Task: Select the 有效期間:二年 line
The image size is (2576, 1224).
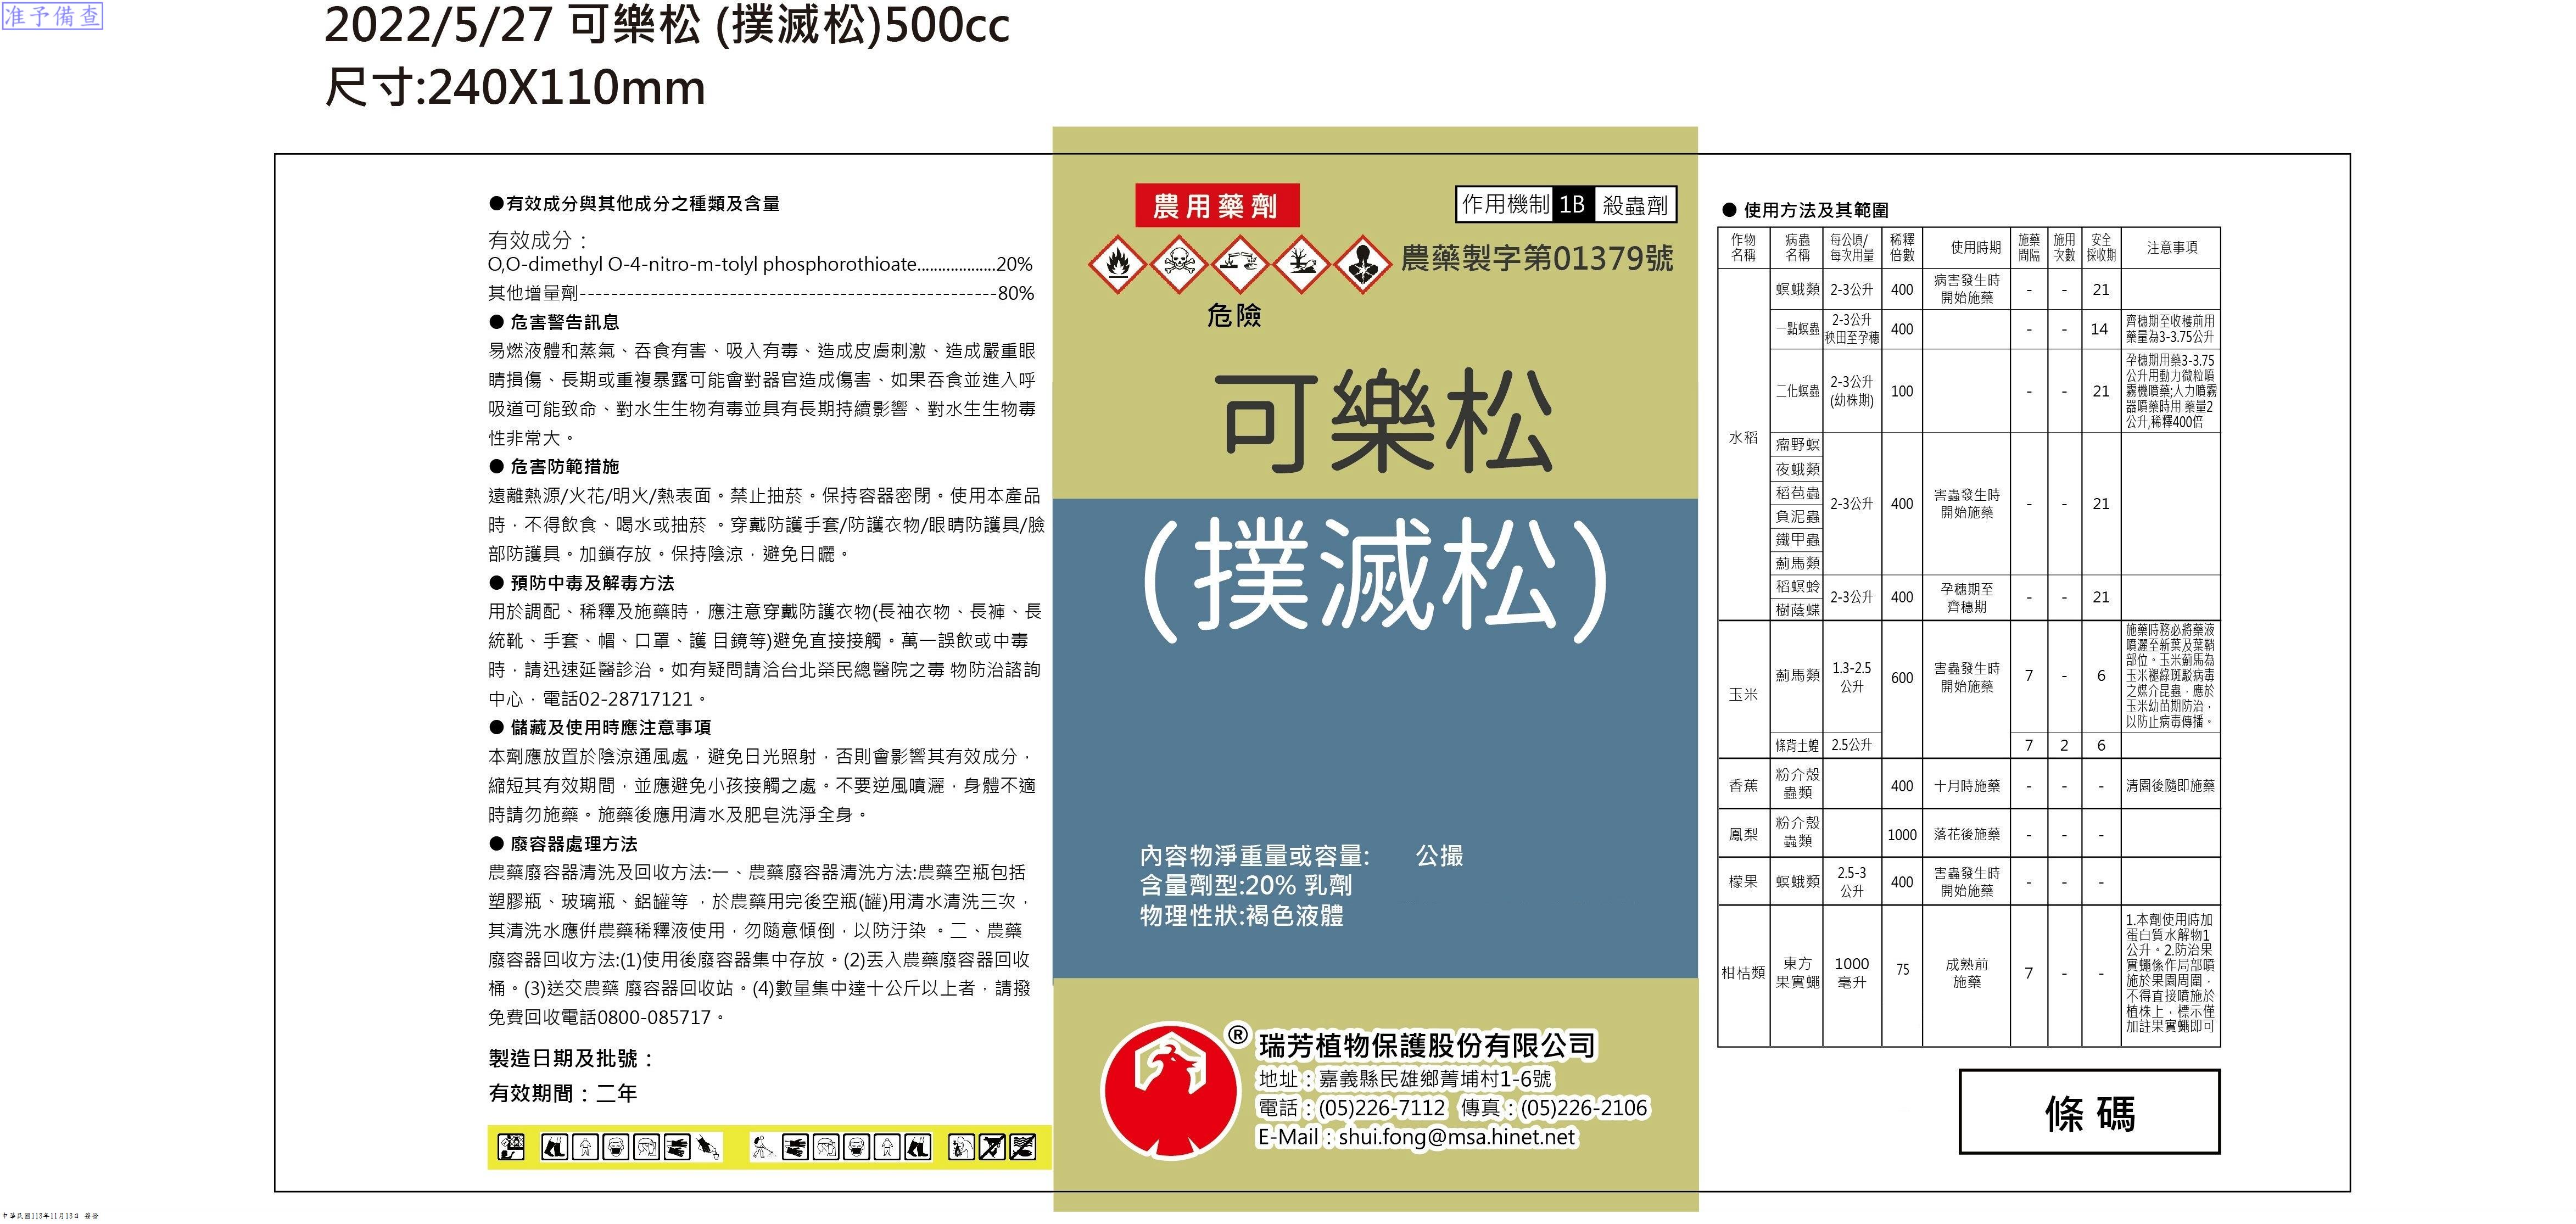Action: coord(563,1093)
